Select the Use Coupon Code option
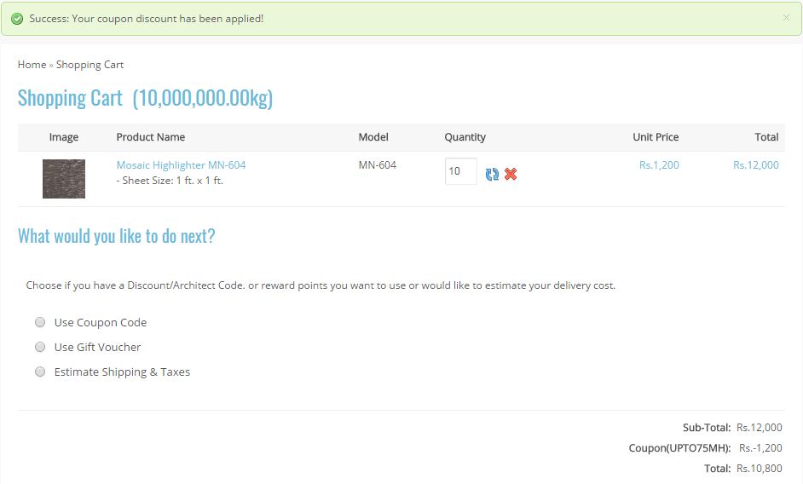 coord(40,322)
